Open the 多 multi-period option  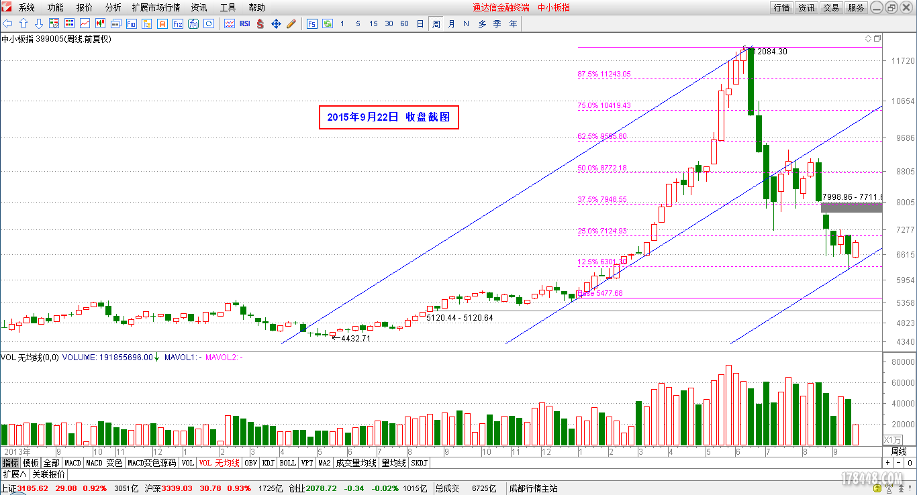coord(482,23)
